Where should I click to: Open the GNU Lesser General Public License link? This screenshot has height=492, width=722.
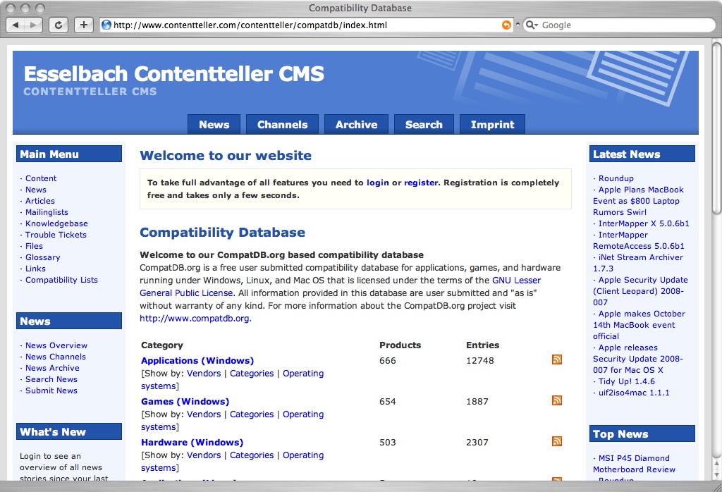pyautogui.click(x=341, y=286)
